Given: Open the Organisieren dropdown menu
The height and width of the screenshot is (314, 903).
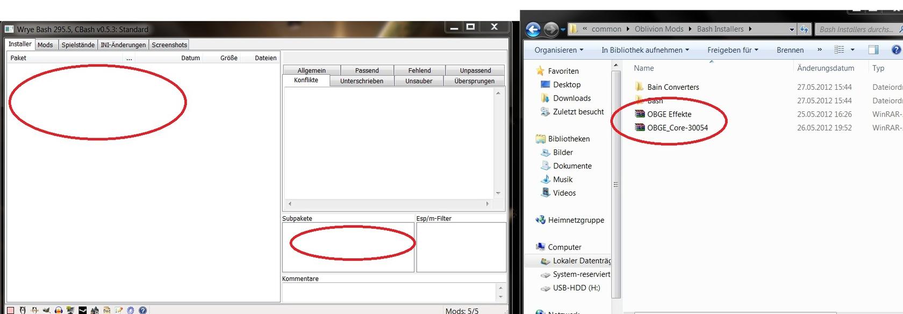Looking at the screenshot, I should tap(558, 50).
